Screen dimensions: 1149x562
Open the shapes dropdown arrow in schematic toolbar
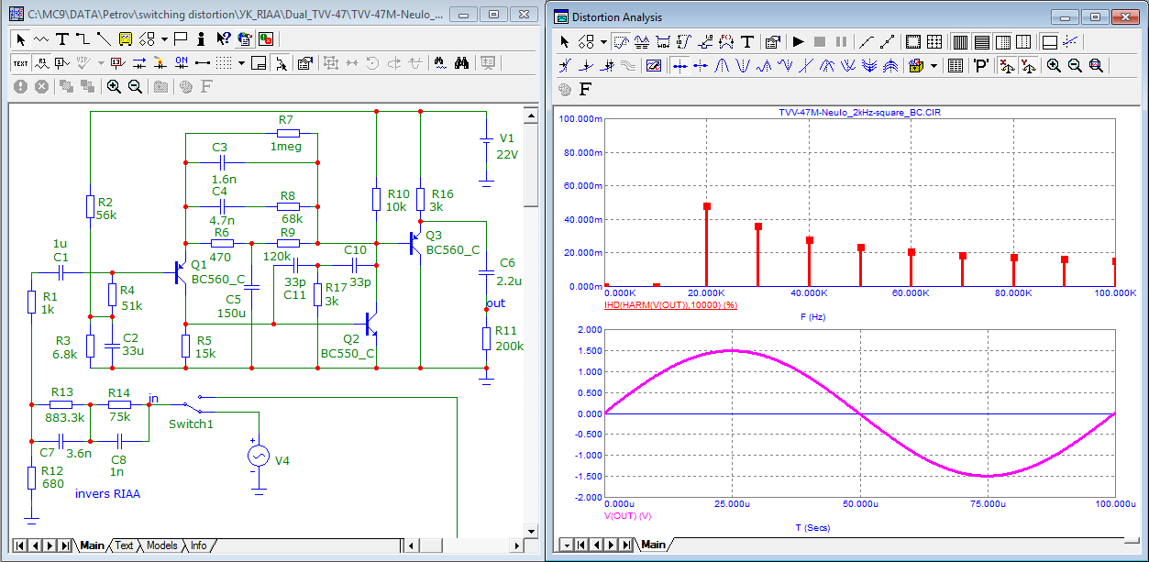point(164,39)
